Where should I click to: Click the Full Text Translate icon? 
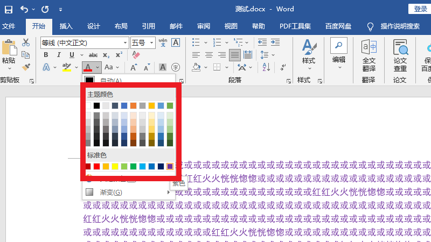(x=369, y=56)
